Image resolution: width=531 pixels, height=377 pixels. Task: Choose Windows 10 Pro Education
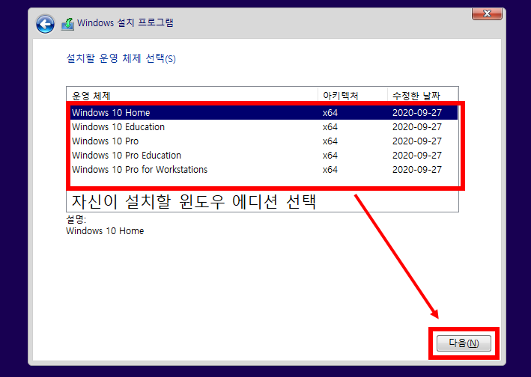[x=264, y=155]
